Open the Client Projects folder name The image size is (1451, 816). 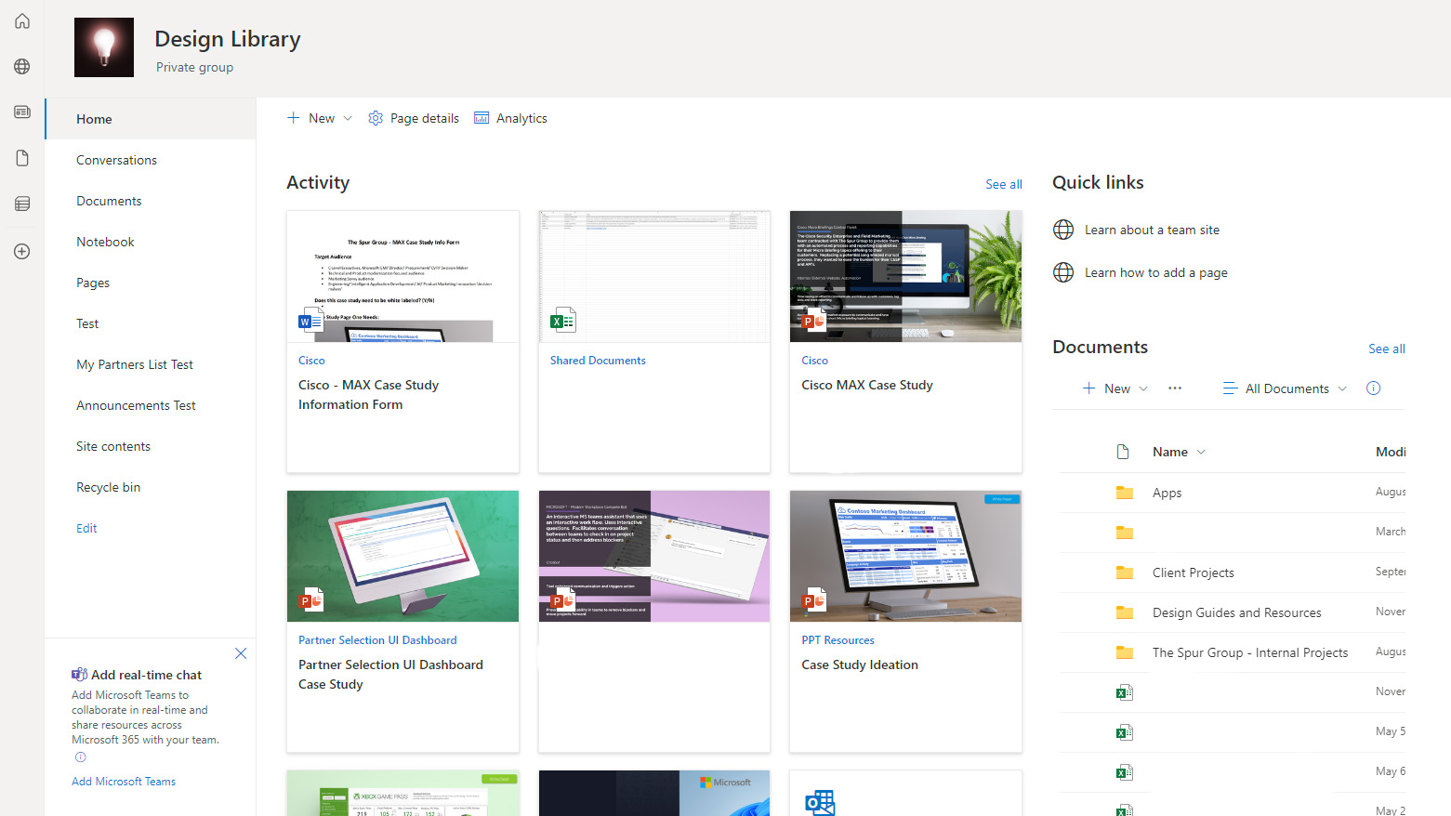1193,573
